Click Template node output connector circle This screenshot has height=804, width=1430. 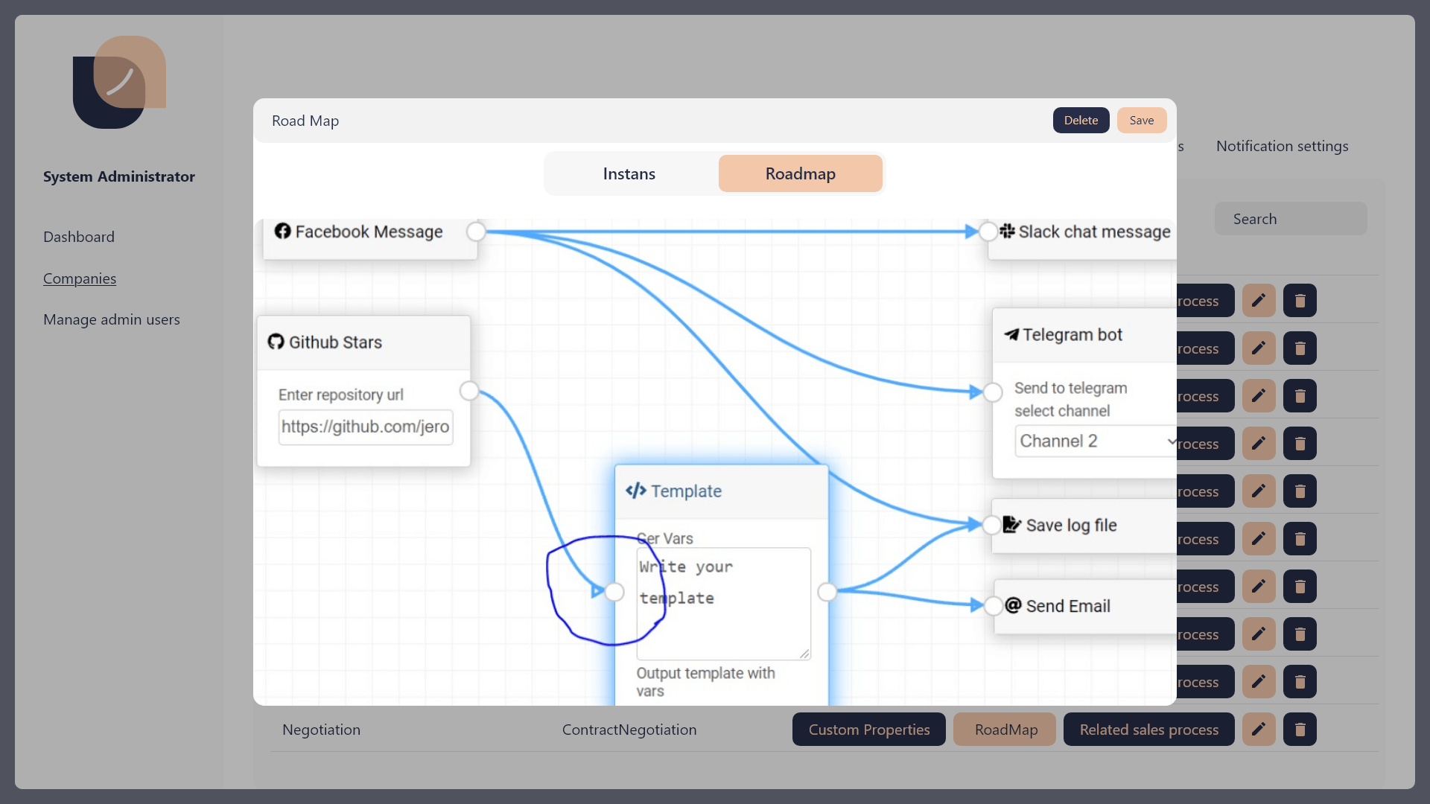click(827, 592)
